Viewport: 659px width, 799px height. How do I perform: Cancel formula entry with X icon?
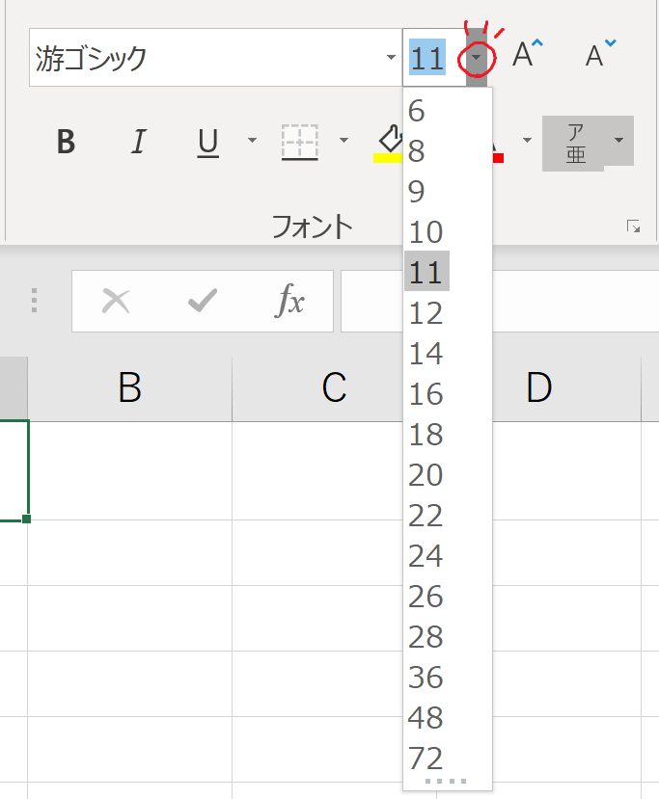click(x=116, y=301)
